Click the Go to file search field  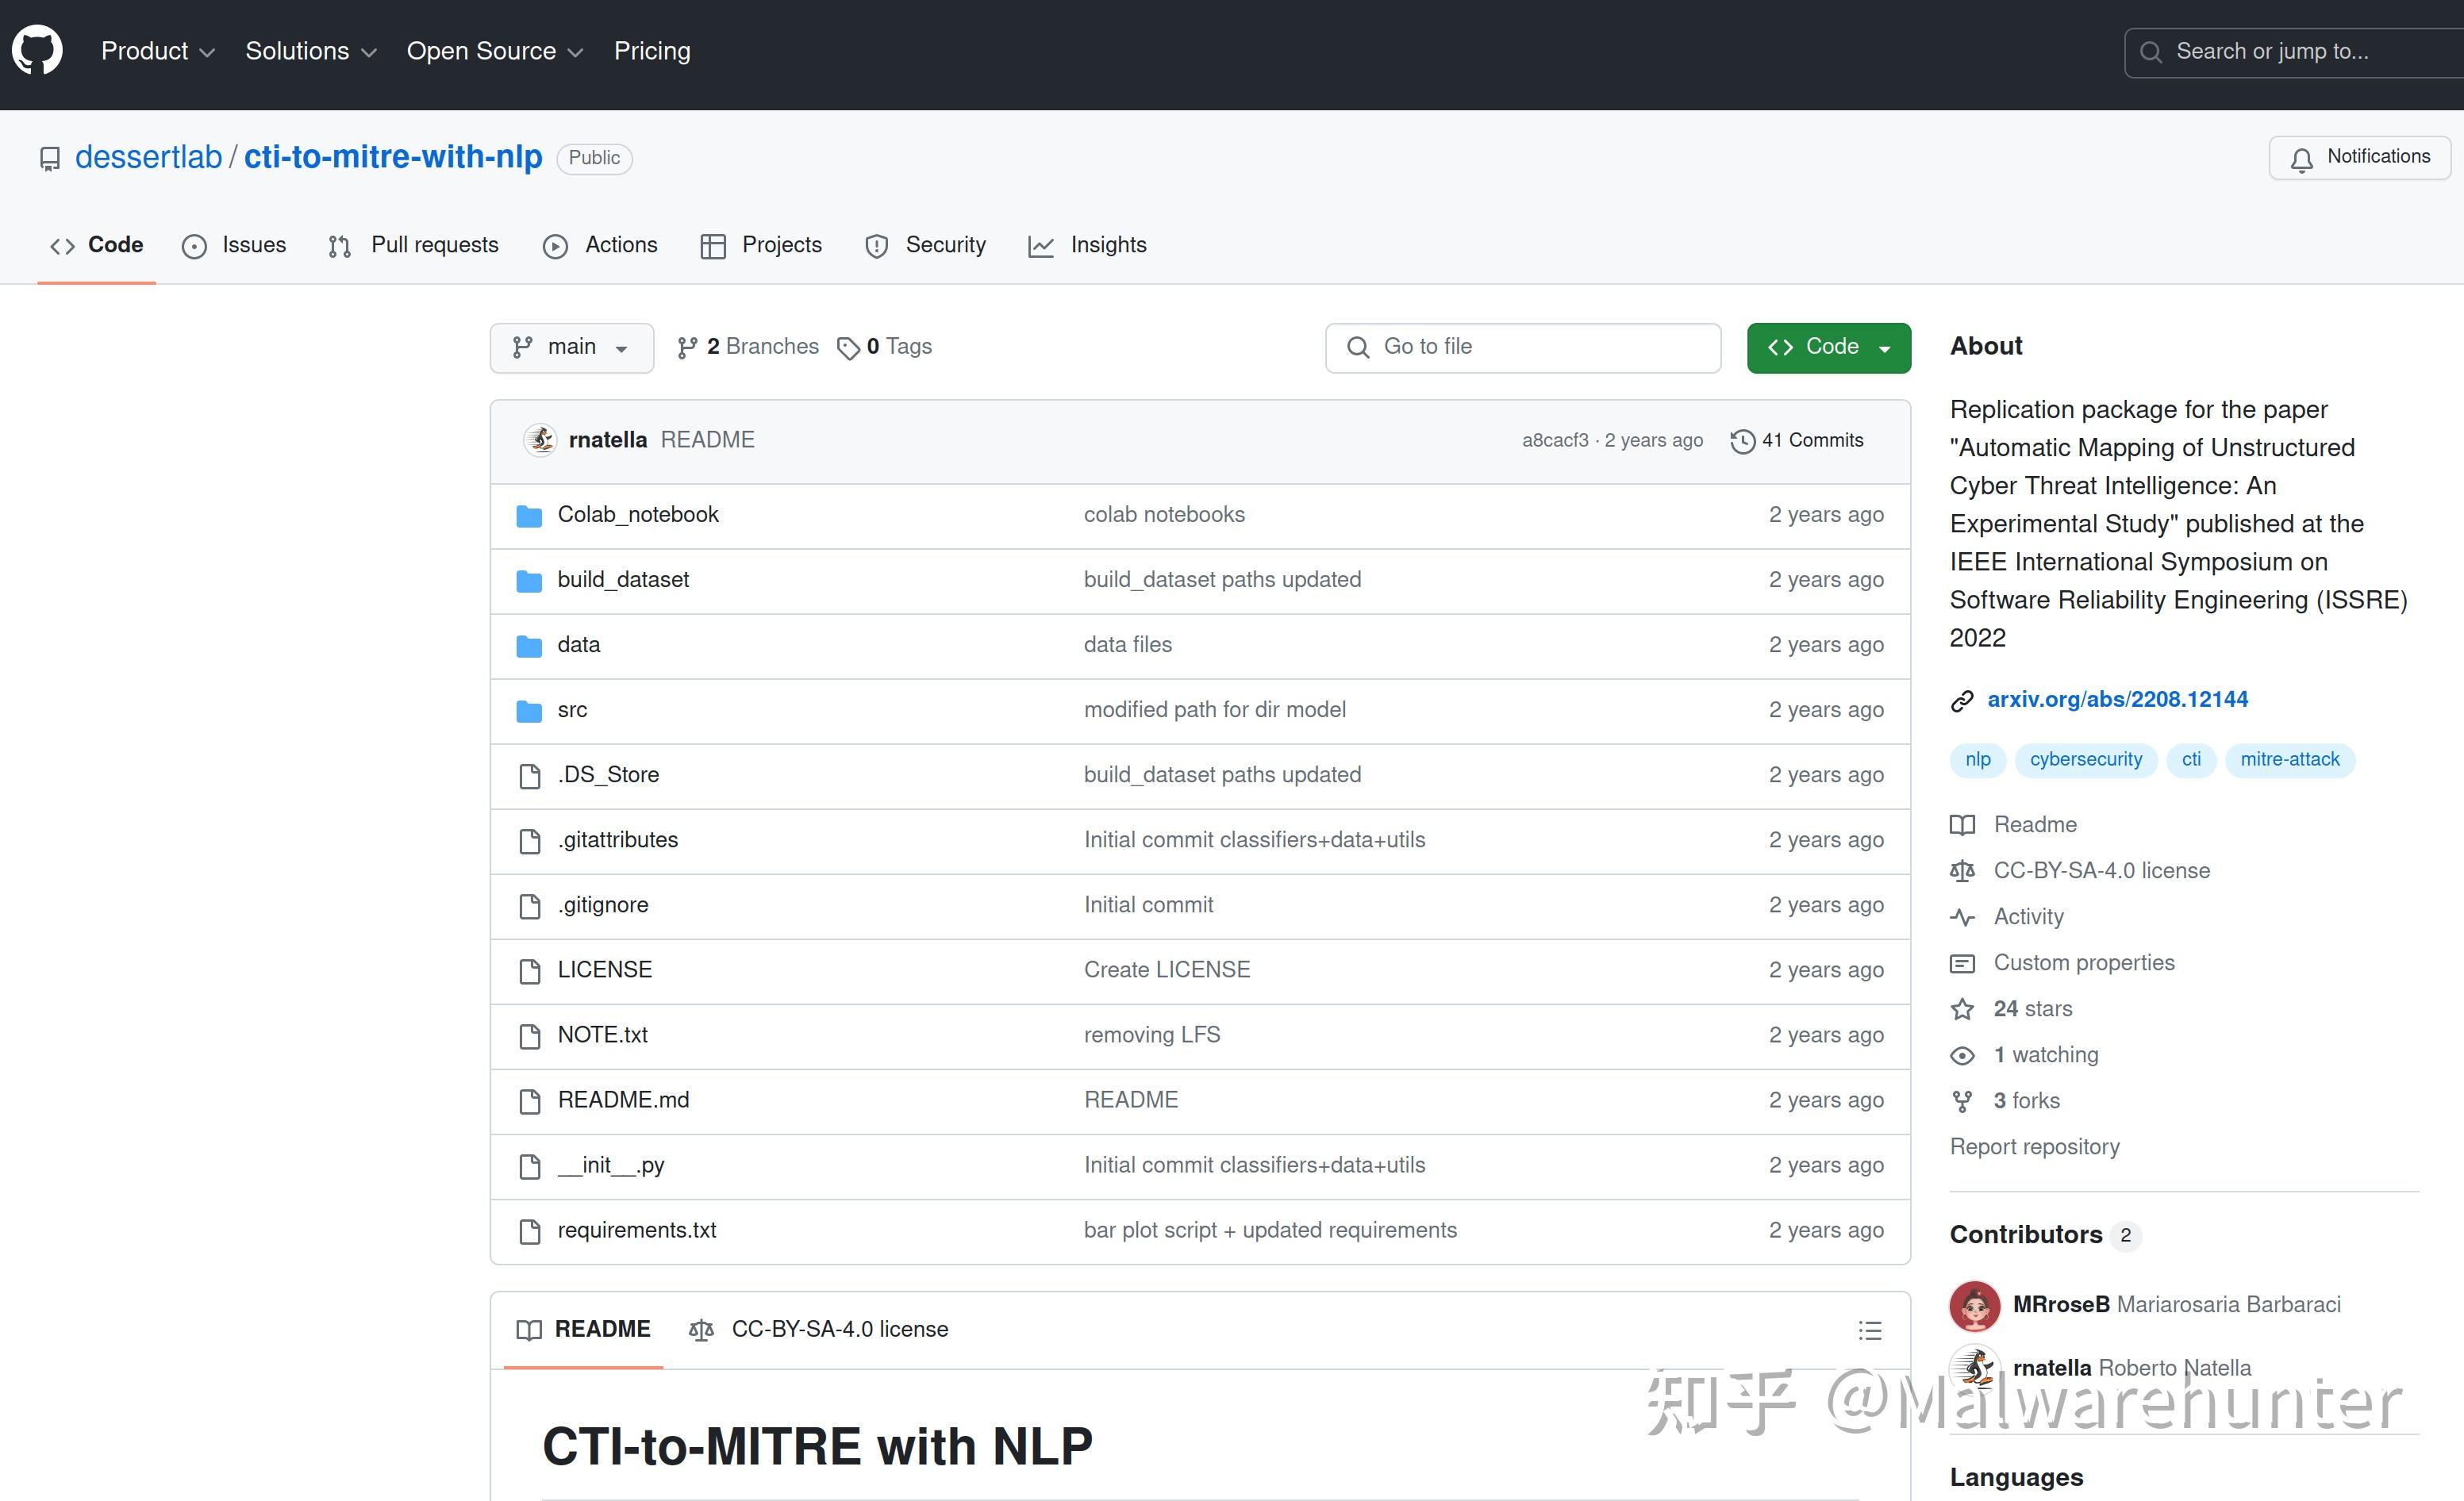click(1522, 347)
